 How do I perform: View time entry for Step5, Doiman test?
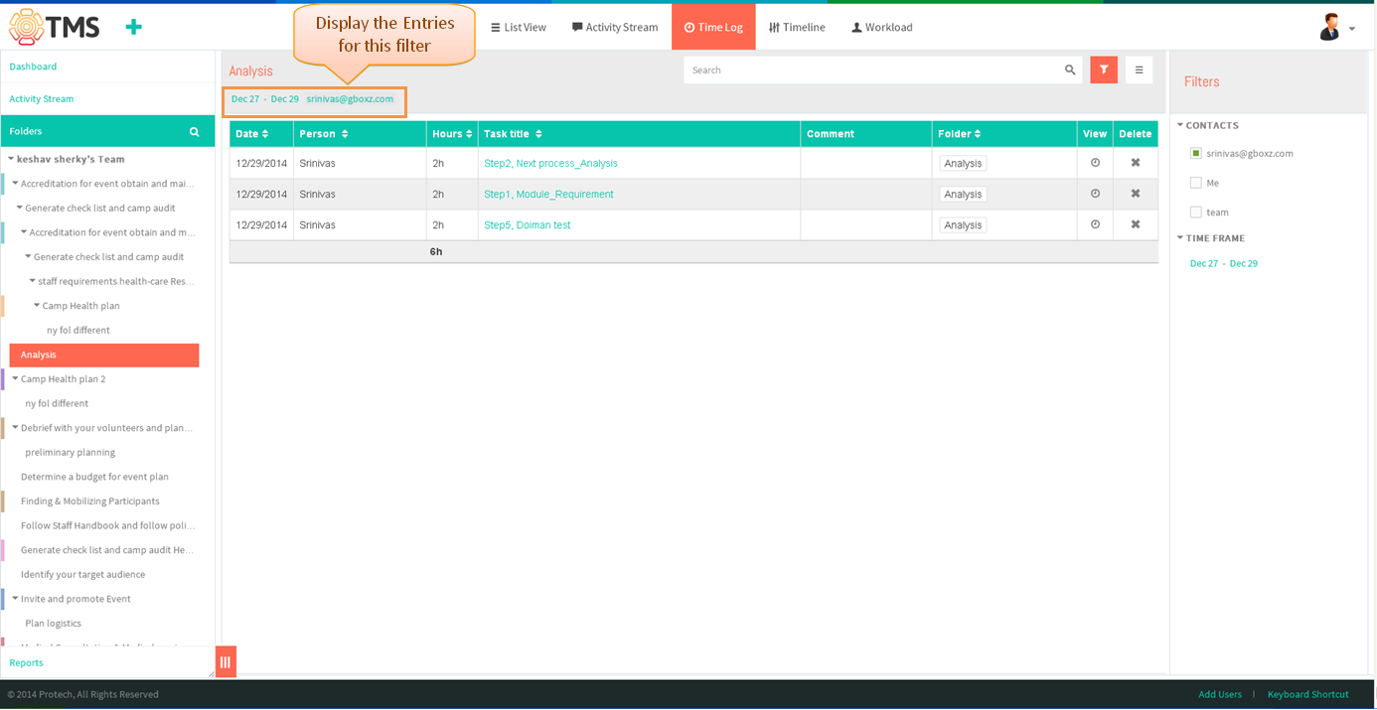[1095, 224]
